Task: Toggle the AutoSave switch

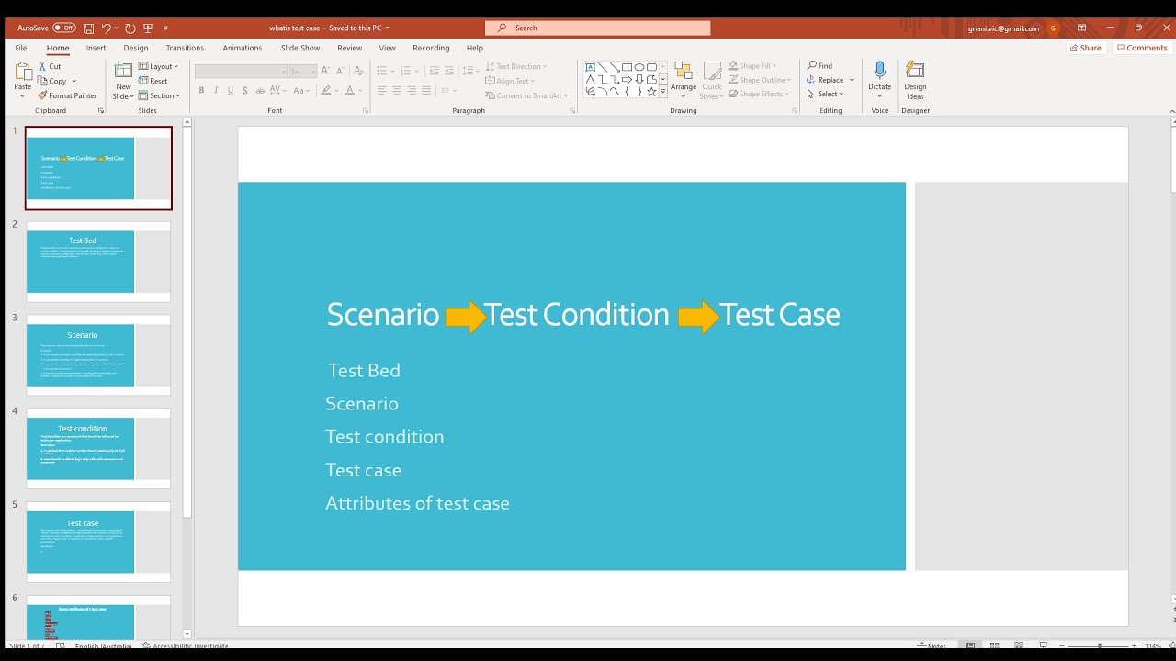Action: pyautogui.click(x=64, y=28)
